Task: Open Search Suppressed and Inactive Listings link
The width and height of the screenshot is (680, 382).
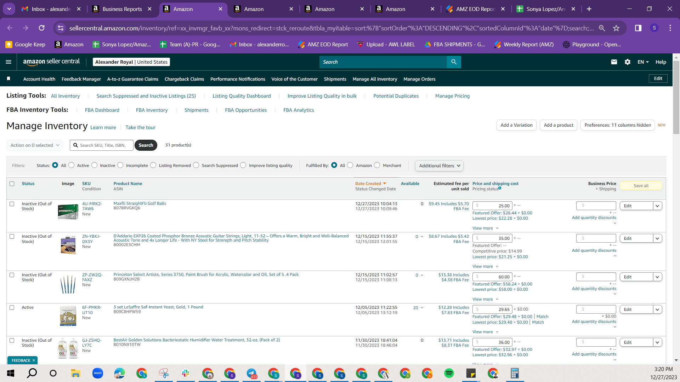Action: 146,96
